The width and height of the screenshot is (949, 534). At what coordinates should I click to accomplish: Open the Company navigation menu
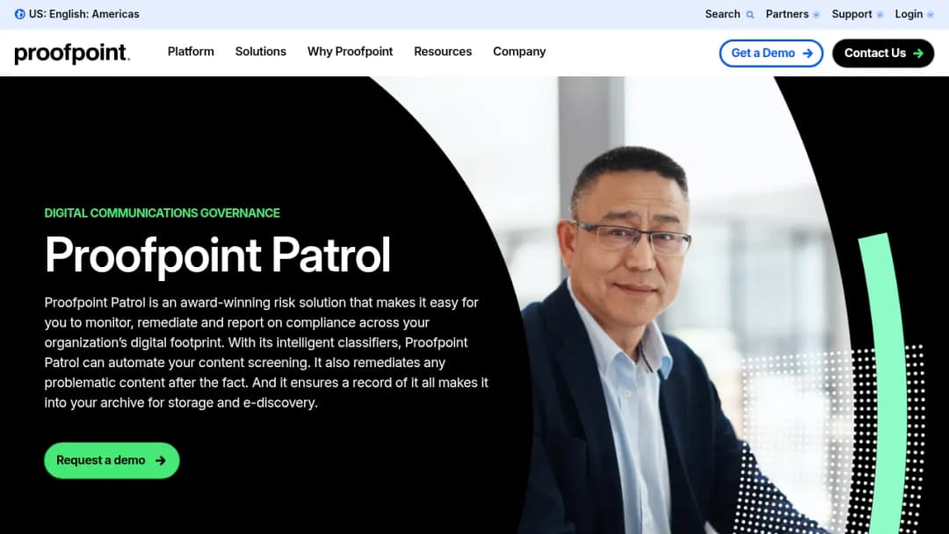coord(519,52)
